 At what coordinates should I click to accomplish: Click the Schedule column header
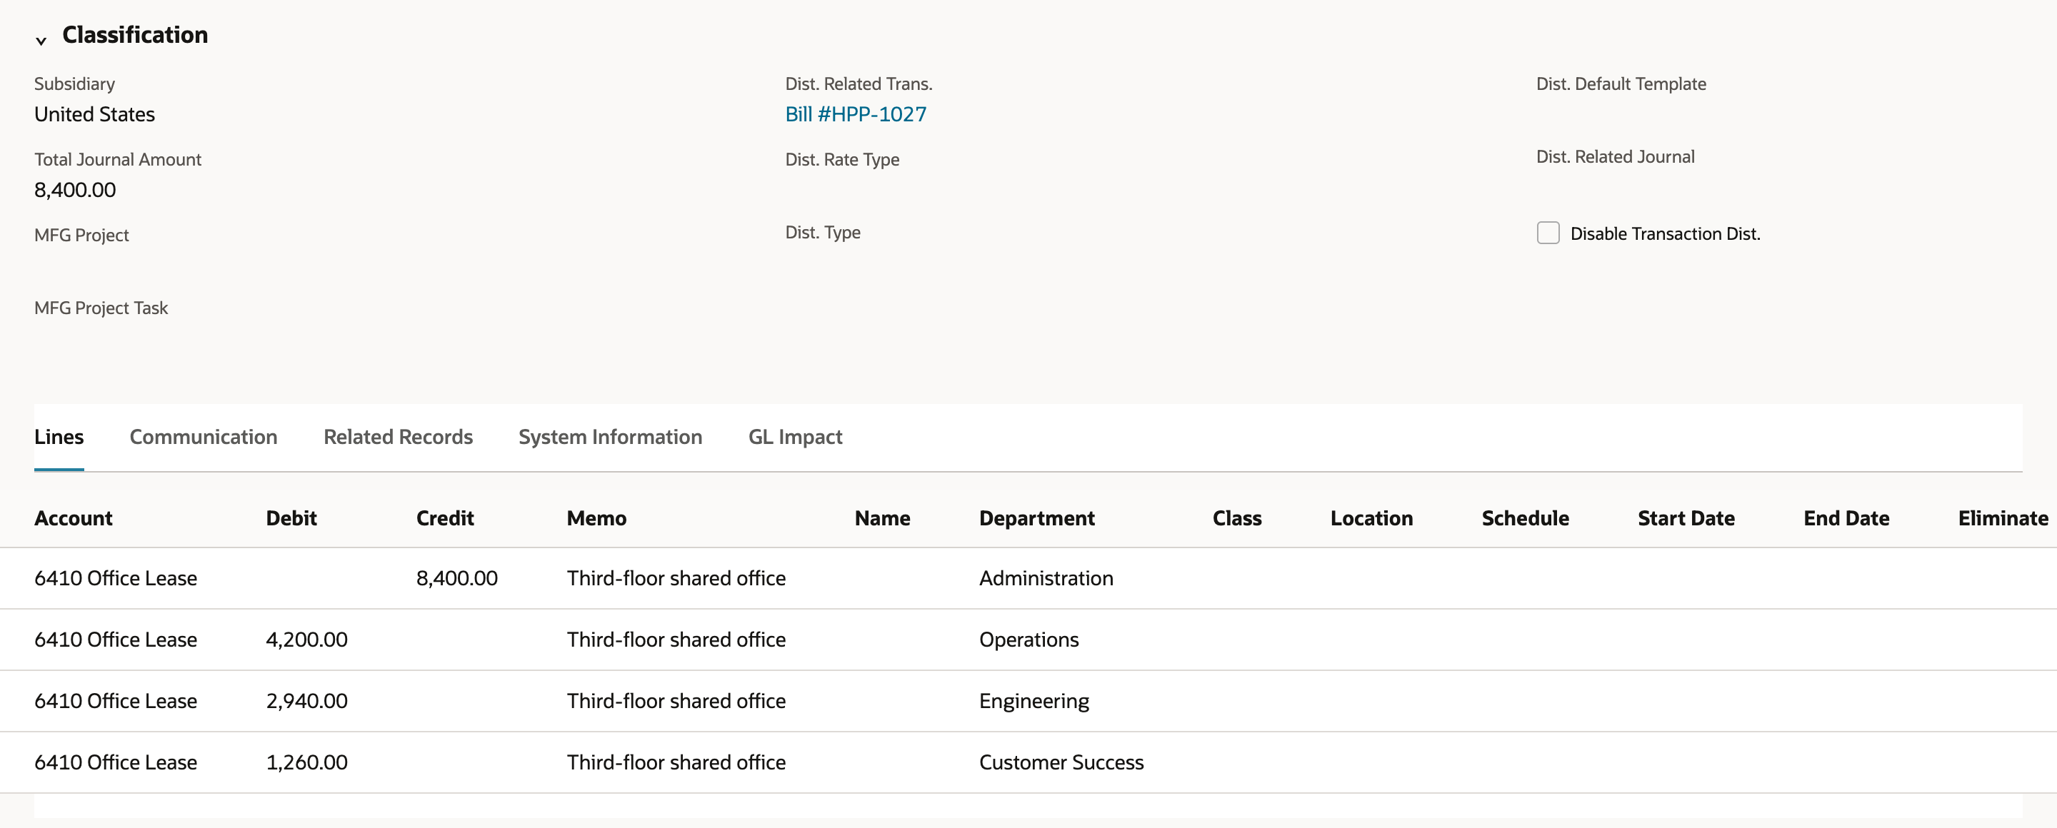1525,517
